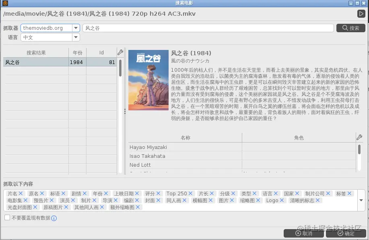The height and width of the screenshot is (240, 369).
Task: Click the panel splitter handle dots
Action: (125, 112)
